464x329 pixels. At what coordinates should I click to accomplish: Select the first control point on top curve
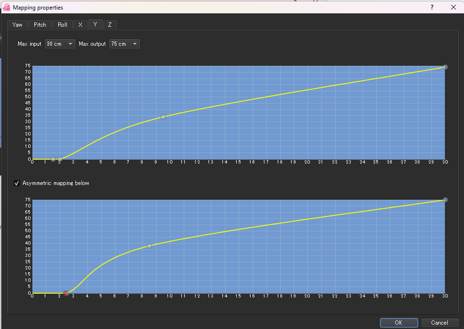click(x=53, y=159)
